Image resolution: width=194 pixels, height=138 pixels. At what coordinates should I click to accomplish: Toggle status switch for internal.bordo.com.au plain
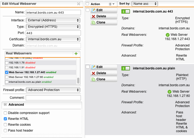(x=126, y=68)
